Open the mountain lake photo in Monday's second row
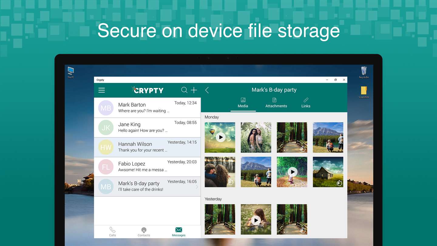 256,172
